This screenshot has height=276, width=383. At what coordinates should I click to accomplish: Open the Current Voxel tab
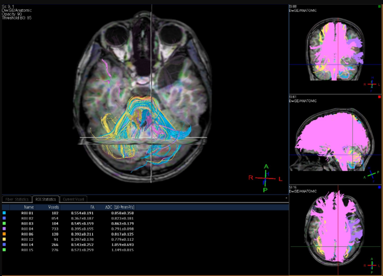73,199
